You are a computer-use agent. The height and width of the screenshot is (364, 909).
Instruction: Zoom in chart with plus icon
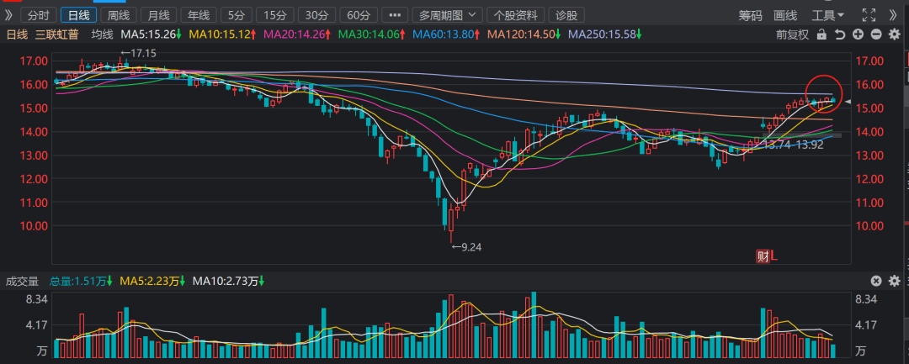[858, 34]
